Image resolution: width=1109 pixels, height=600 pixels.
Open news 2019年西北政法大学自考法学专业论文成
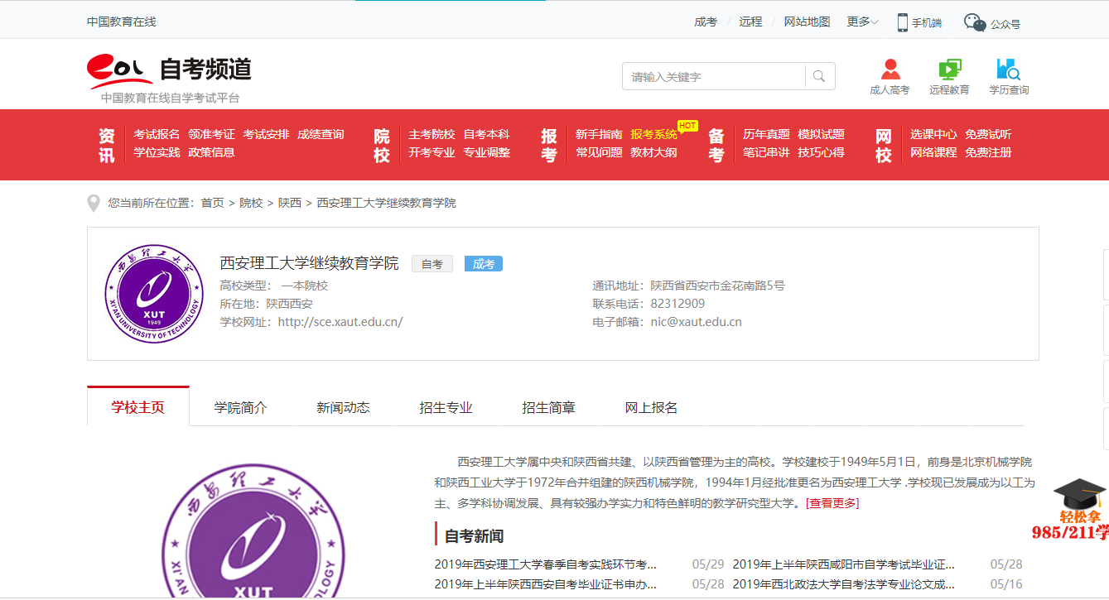click(844, 584)
